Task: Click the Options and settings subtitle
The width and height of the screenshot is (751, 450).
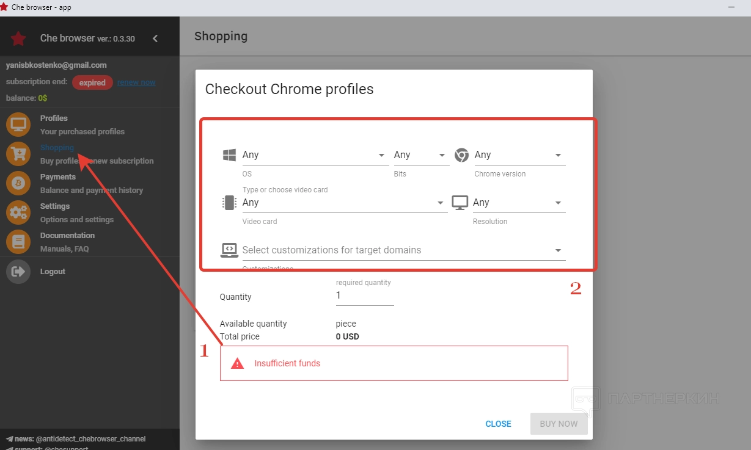Action: tap(77, 220)
